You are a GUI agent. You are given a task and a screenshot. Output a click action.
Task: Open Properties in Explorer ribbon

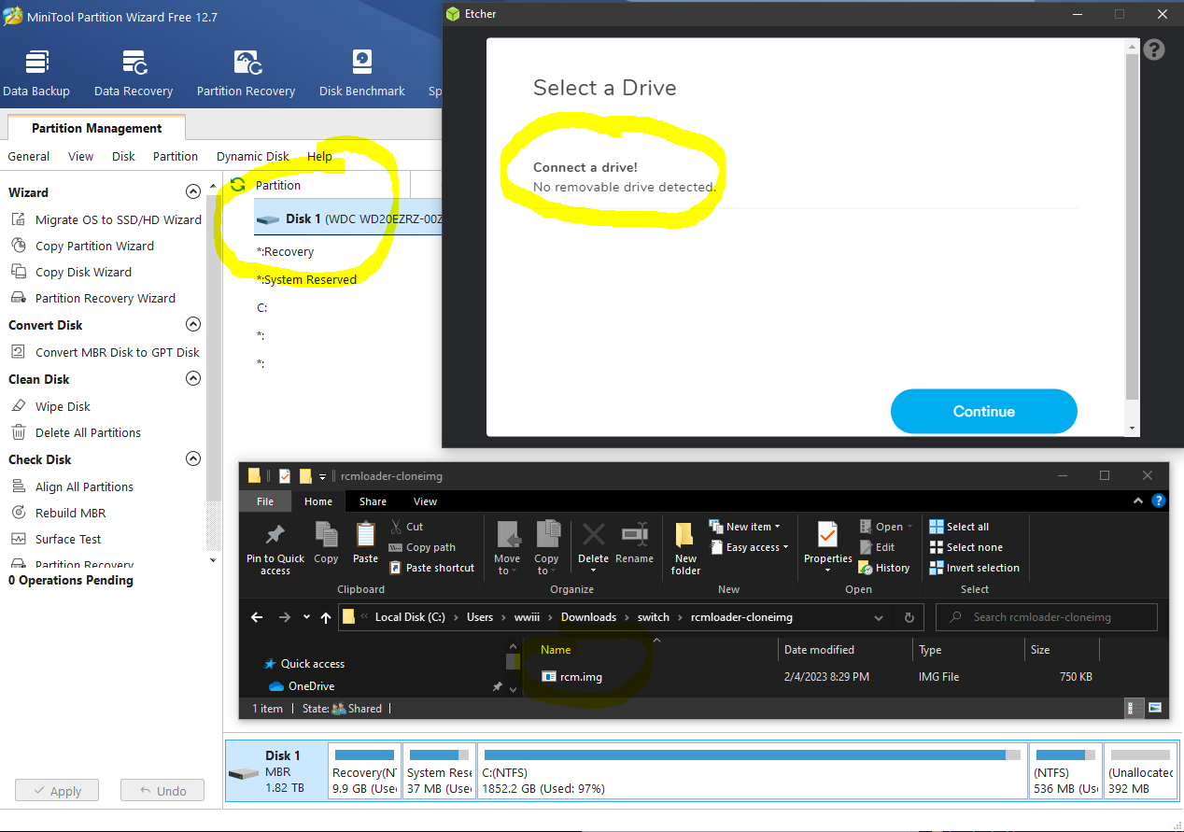[x=828, y=549]
